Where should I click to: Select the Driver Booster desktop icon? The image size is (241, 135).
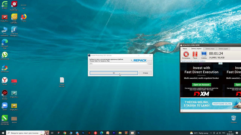pyautogui.click(x=5, y=95)
